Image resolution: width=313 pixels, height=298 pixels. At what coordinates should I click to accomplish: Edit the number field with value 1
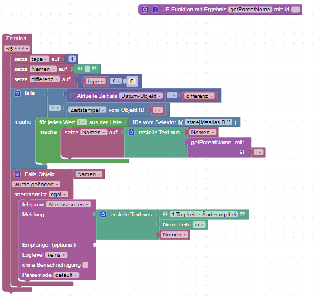72,59
